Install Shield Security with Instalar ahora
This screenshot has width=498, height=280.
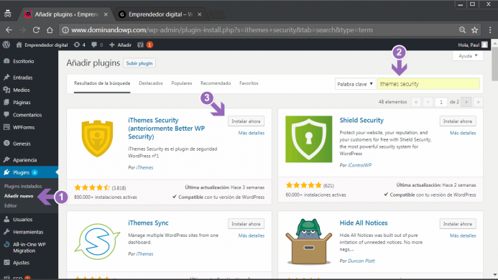click(x=458, y=121)
